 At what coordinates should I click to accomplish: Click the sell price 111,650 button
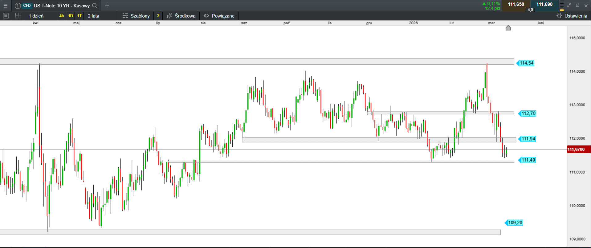coord(516,5)
